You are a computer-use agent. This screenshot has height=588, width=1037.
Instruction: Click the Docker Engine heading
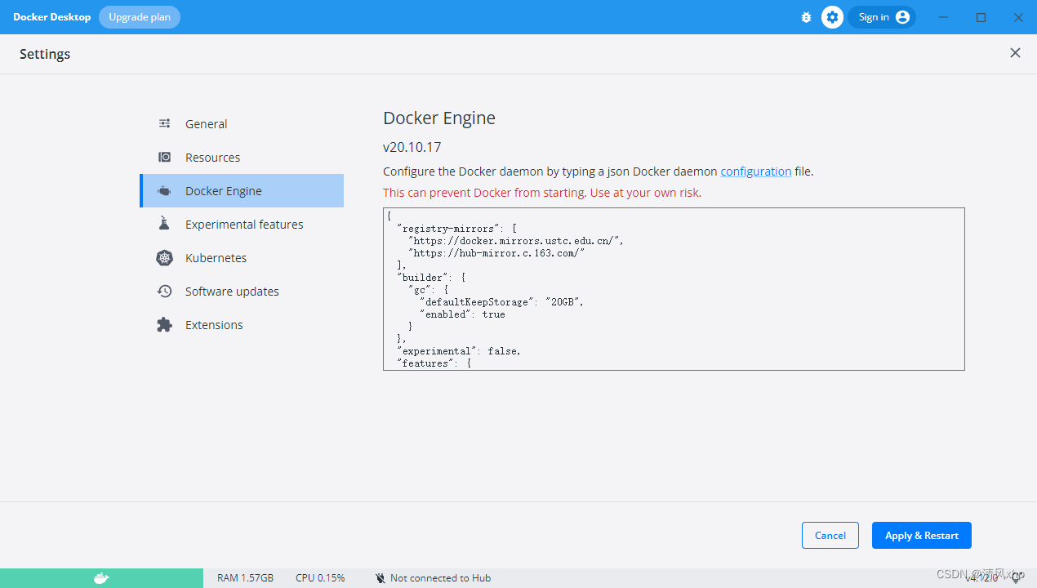(x=439, y=118)
